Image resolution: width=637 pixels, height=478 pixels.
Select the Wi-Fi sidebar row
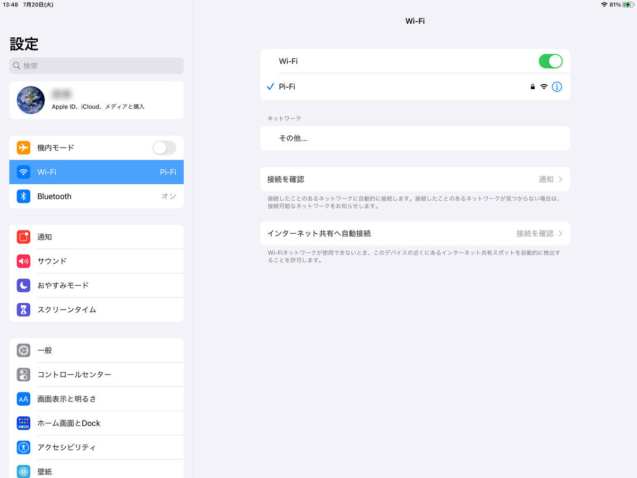[97, 172]
